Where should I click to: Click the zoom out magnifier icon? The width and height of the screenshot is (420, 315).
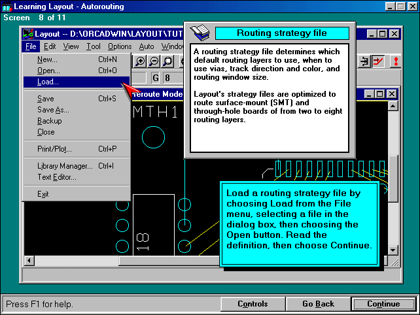click(x=154, y=61)
